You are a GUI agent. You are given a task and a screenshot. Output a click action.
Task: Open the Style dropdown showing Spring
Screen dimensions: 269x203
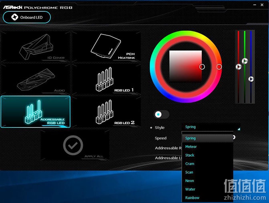tap(211, 127)
